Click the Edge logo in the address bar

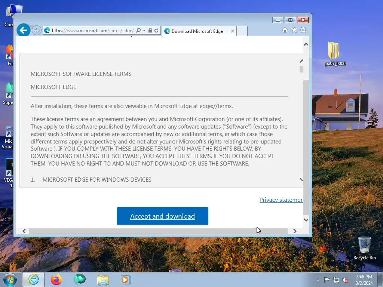click(x=47, y=31)
